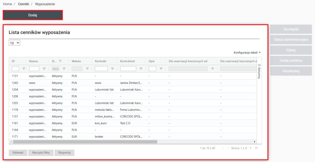Screen dimensions: 315x162
Task: Navigate to Home breadcrumb
Action: pyautogui.click(x=7, y=4)
